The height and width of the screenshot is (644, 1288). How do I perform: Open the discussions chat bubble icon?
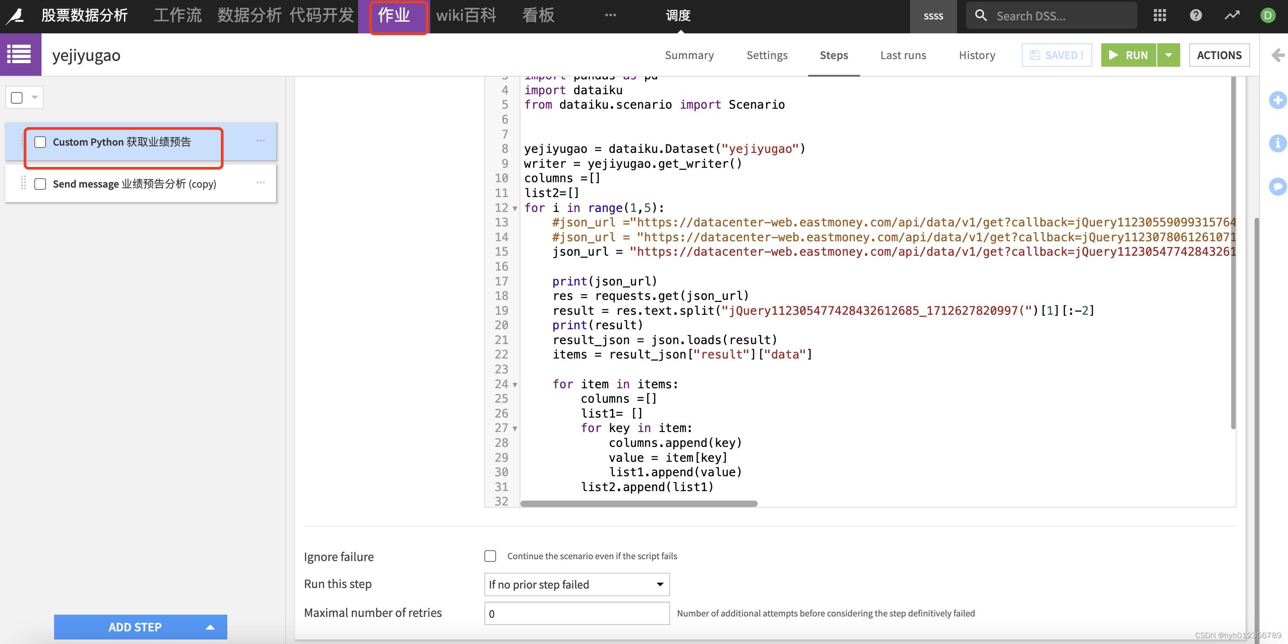(1278, 187)
